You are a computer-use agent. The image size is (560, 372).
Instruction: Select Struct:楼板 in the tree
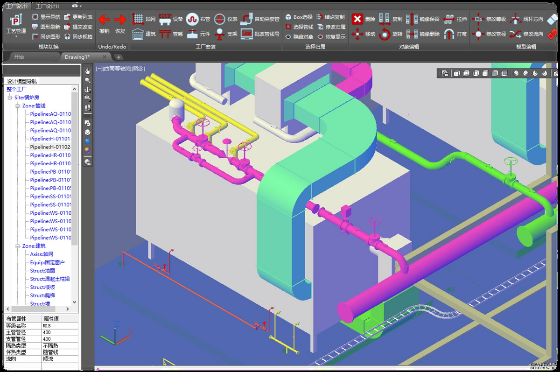tap(42, 288)
